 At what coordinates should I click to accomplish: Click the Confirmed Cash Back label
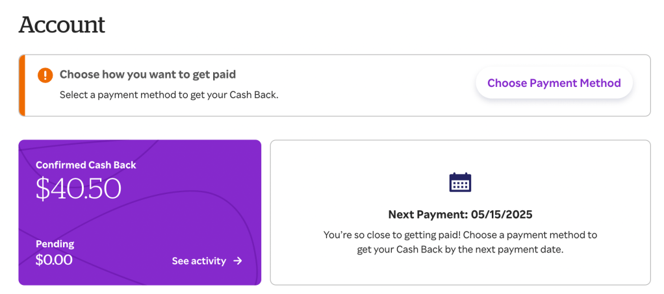pyautogui.click(x=86, y=165)
